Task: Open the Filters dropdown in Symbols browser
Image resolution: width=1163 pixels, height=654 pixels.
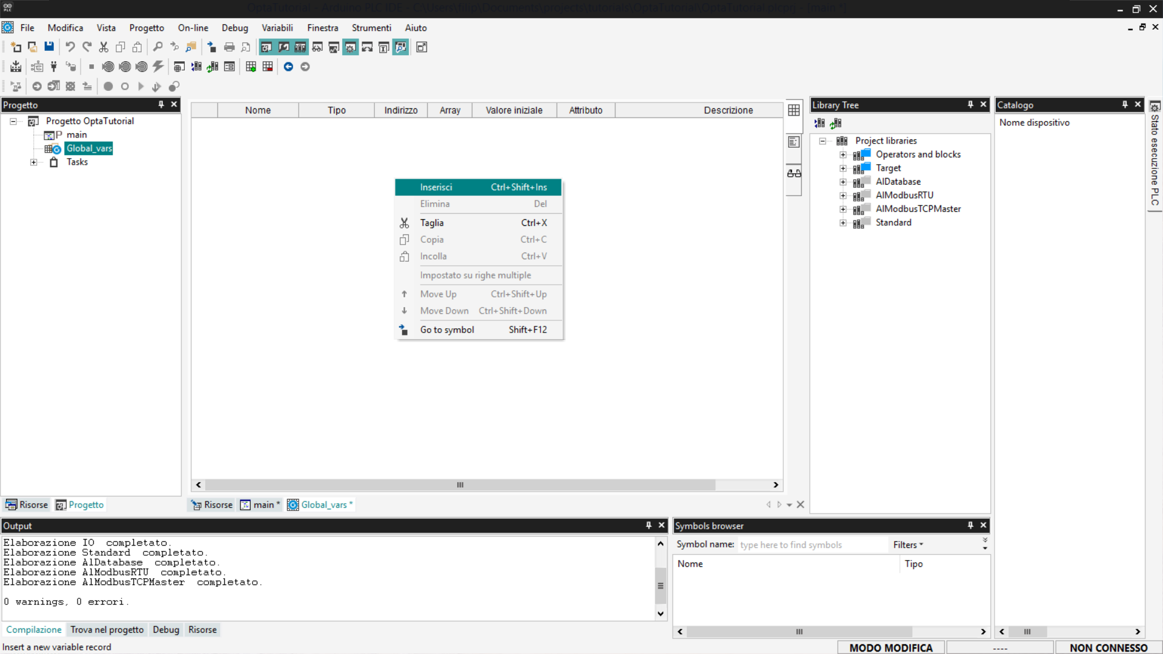Action: coord(907,545)
